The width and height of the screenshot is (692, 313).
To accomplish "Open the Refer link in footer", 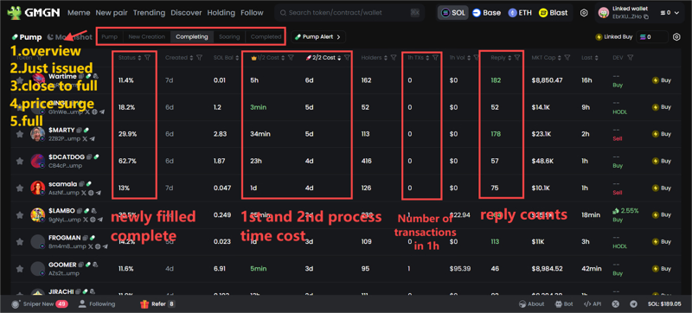I will point(157,303).
